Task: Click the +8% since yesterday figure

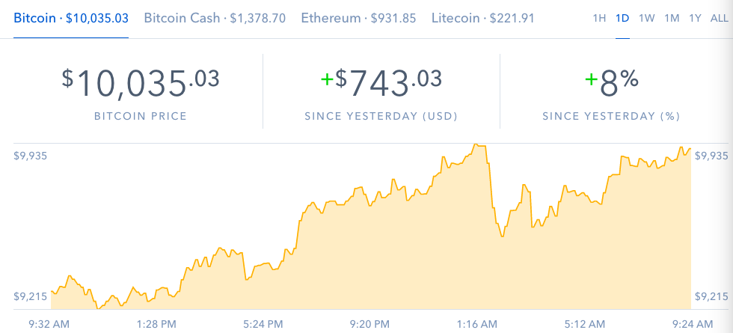Action: click(x=613, y=83)
